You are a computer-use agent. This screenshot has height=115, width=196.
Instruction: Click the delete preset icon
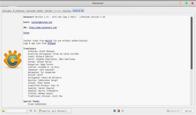[35, 111]
